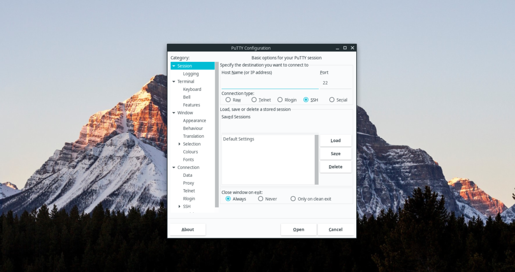The width and height of the screenshot is (515, 272).
Task: Enable Only on clean exit option
Action: pos(293,199)
